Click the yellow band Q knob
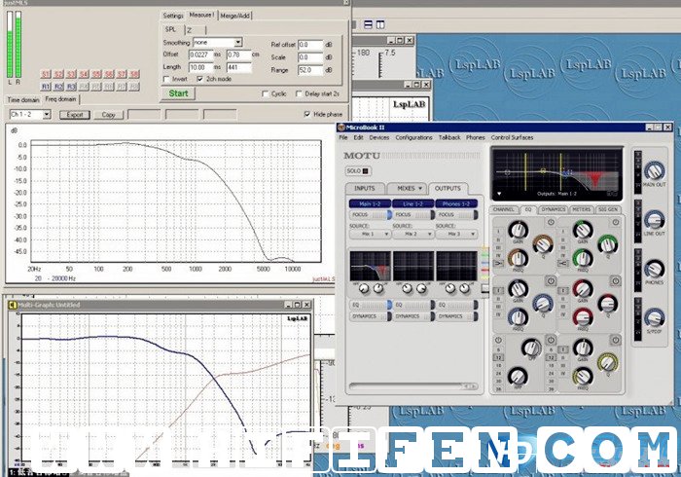681x477 pixels. (608, 363)
